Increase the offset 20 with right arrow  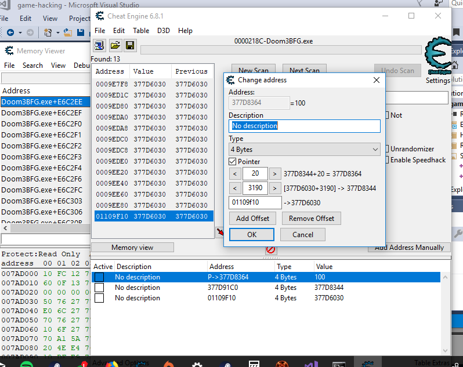(x=275, y=173)
